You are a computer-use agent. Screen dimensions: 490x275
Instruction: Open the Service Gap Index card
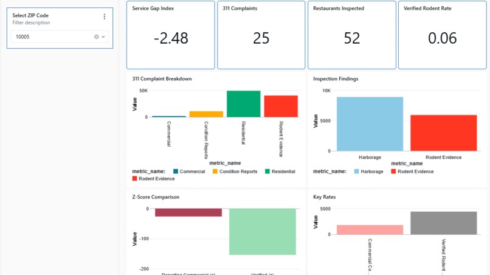(171, 35)
